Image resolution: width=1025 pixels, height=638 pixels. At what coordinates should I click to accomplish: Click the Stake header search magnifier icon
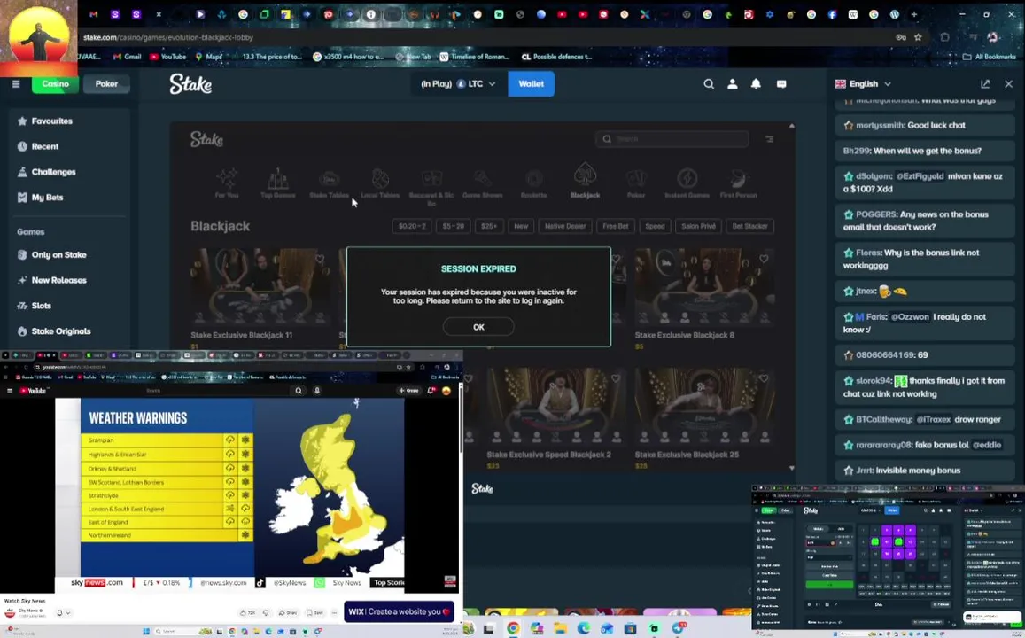coord(709,83)
